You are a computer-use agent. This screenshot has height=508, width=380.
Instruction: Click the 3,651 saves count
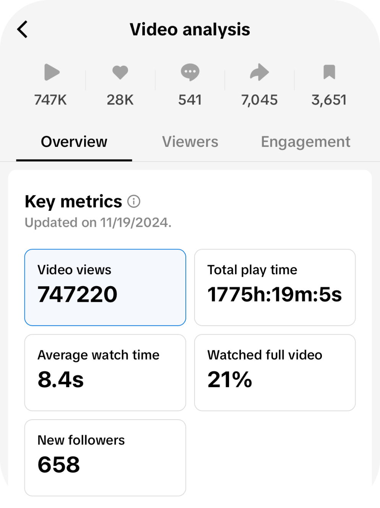[329, 100]
